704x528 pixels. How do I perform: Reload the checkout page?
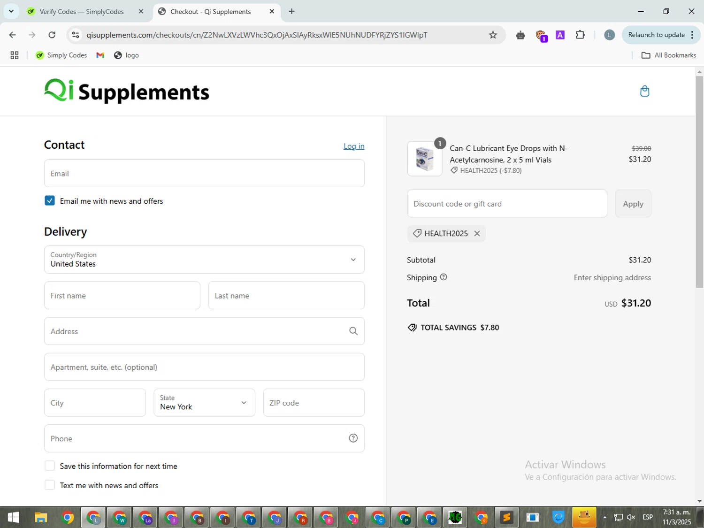(x=52, y=35)
